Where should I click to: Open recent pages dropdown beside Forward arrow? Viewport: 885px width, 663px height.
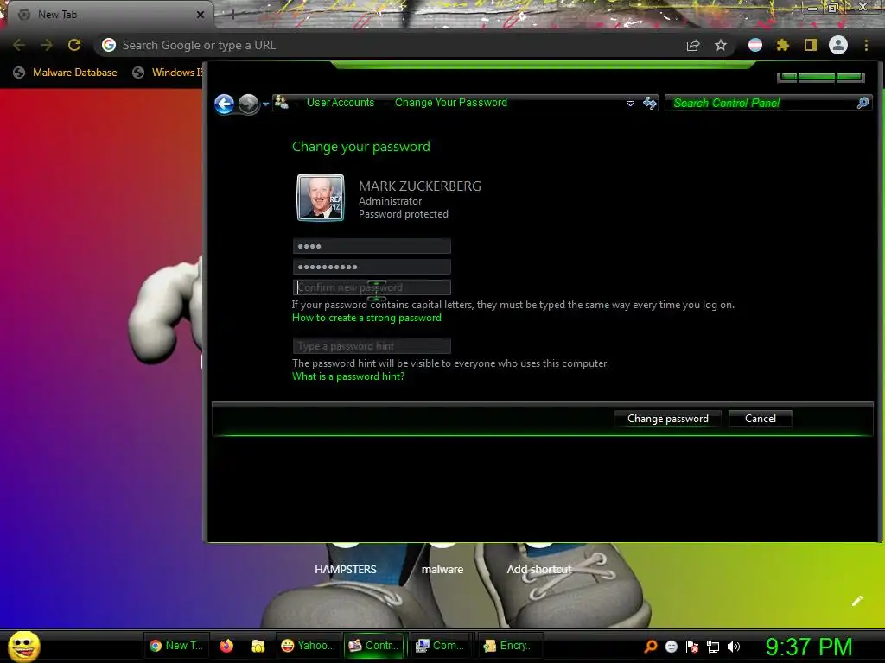pos(266,104)
